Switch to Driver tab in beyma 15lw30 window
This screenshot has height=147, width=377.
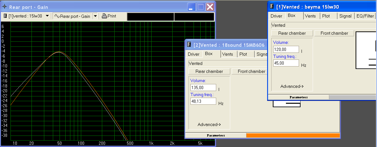[276, 16]
